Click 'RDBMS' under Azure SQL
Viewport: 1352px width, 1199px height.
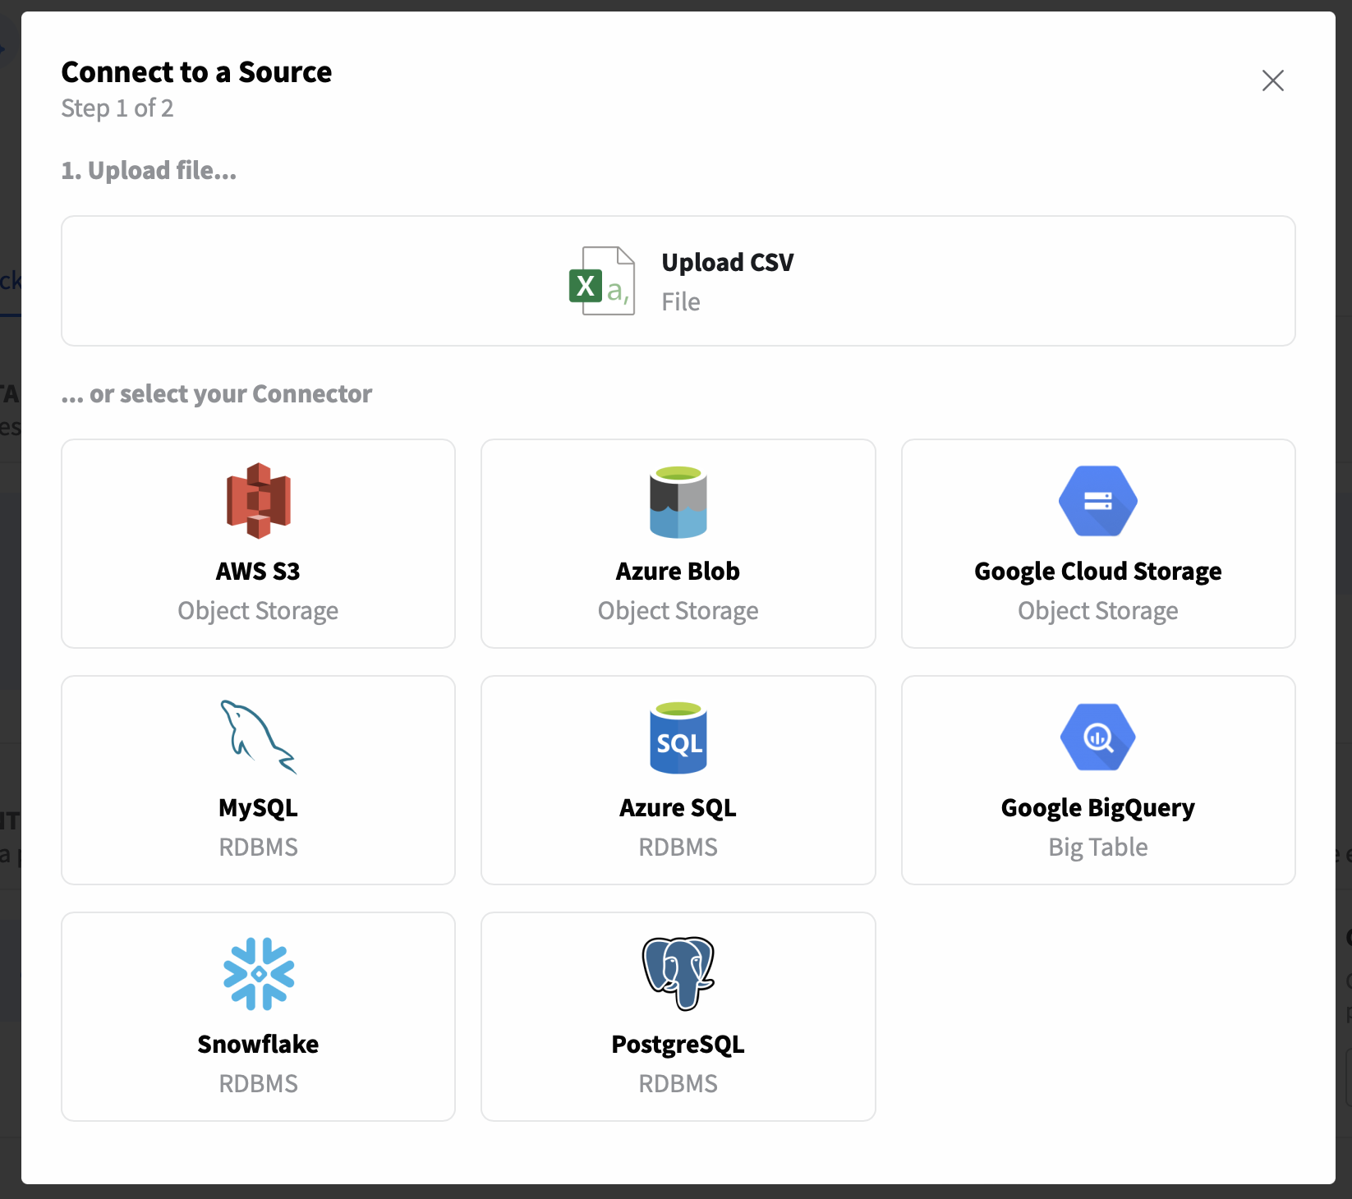[678, 847]
